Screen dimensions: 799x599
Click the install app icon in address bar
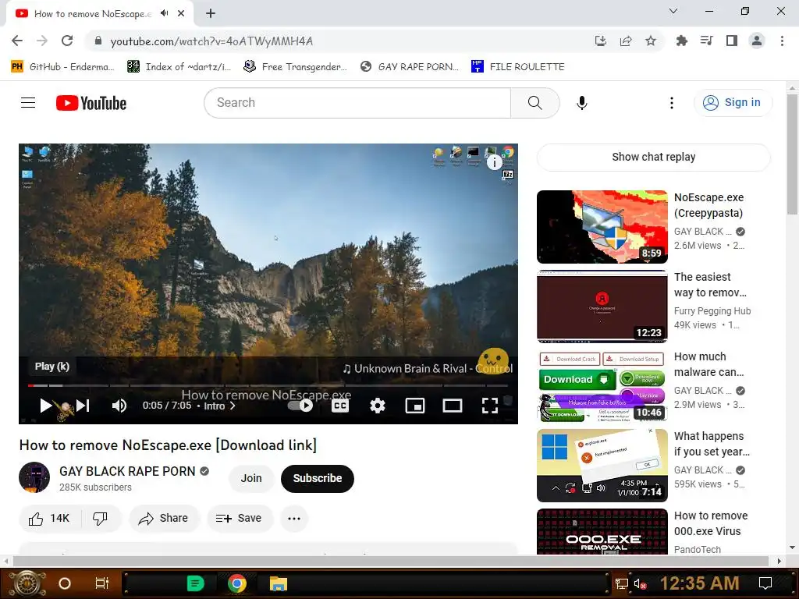click(x=600, y=41)
